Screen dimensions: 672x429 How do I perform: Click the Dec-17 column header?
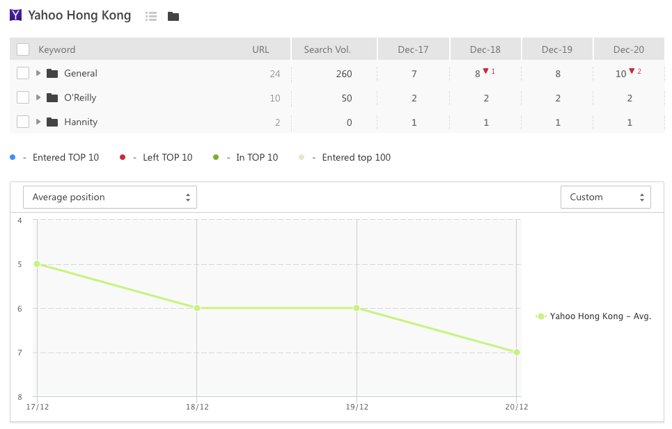[x=413, y=49]
